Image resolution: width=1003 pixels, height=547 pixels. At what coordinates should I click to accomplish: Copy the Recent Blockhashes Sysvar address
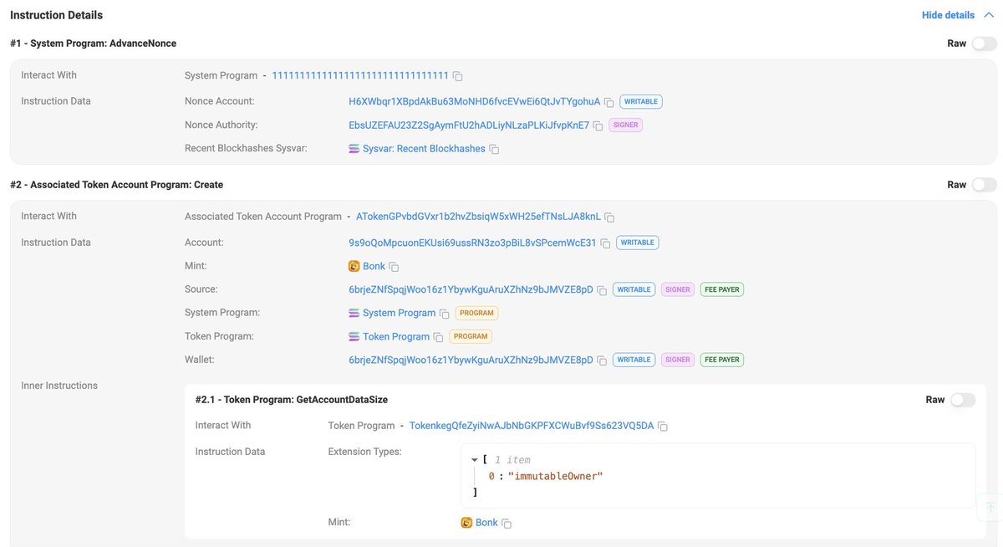494,149
